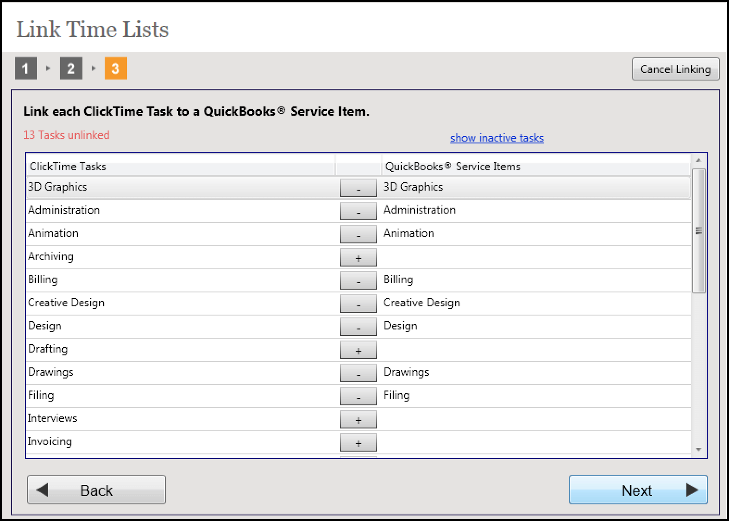729x521 pixels.
Task: Click the Administration QuickBooks service item
Action: 420,210
